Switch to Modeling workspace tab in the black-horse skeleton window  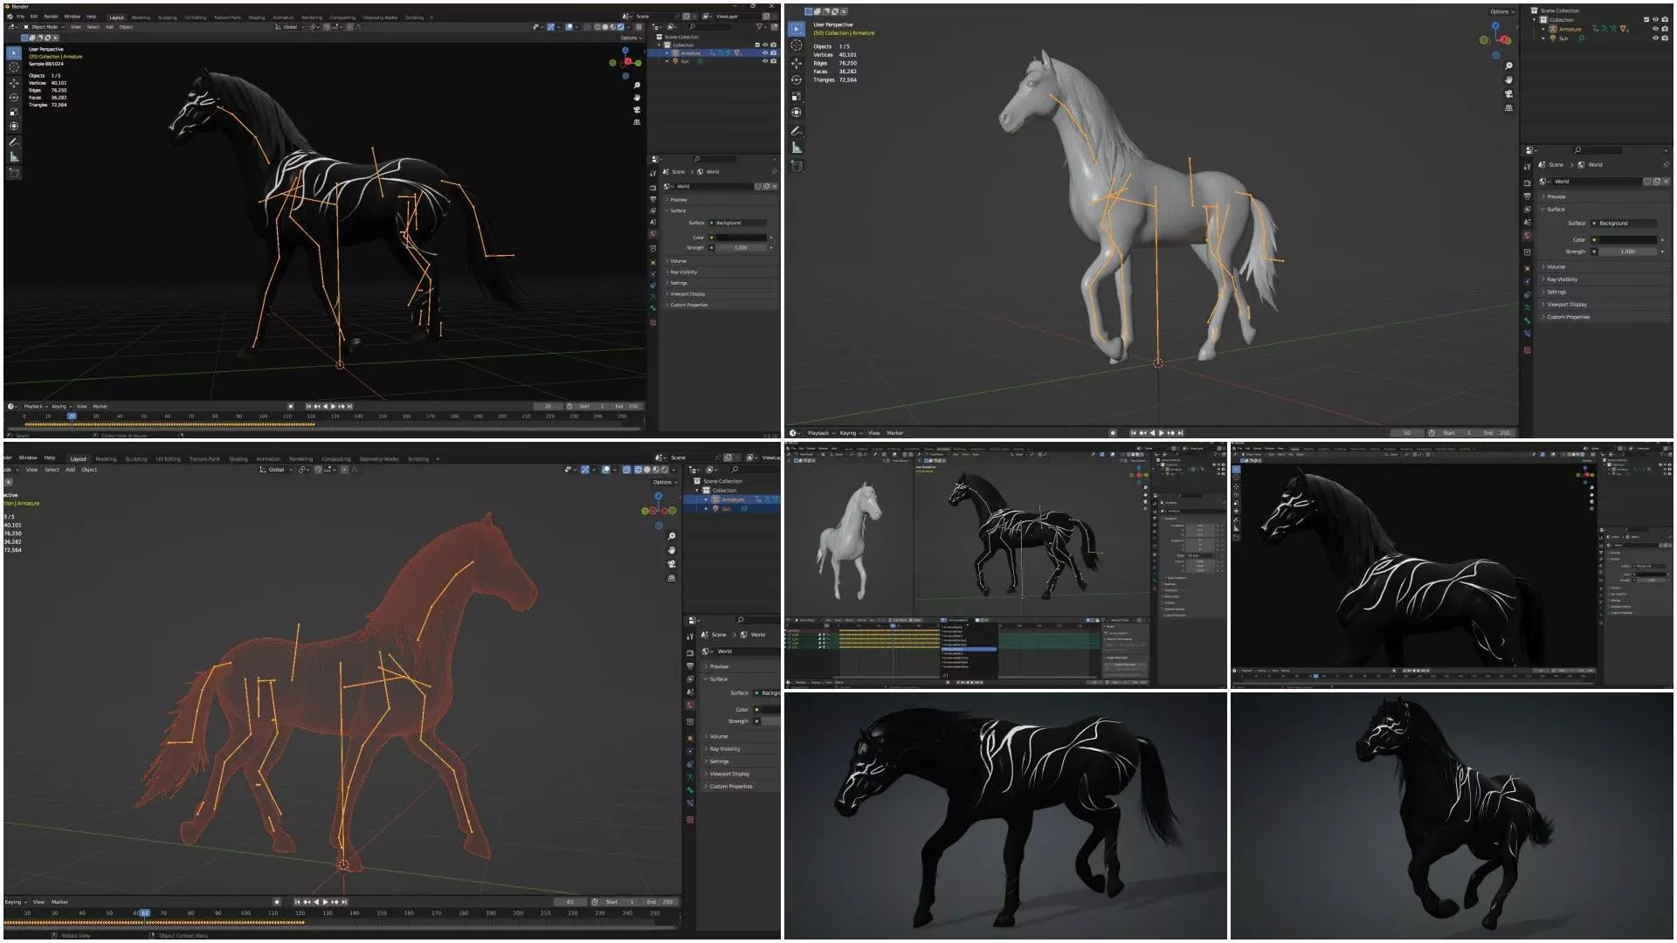pos(141,17)
